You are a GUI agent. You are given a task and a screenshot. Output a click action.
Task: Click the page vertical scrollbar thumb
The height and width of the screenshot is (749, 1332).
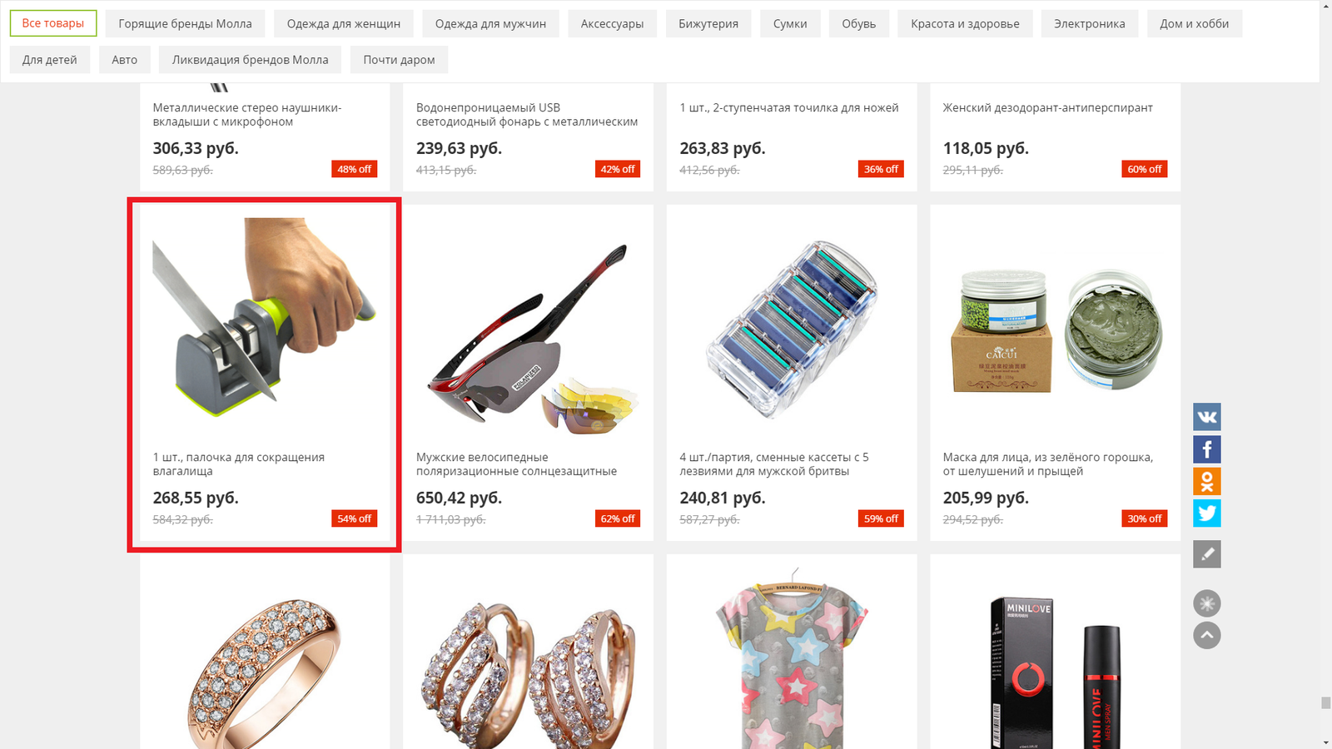coord(1325,703)
